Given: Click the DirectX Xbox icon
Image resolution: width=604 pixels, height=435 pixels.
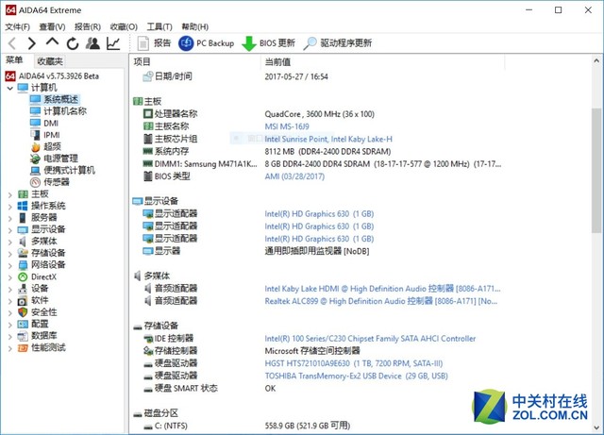Looking at the screenshot, I should 23,277.
